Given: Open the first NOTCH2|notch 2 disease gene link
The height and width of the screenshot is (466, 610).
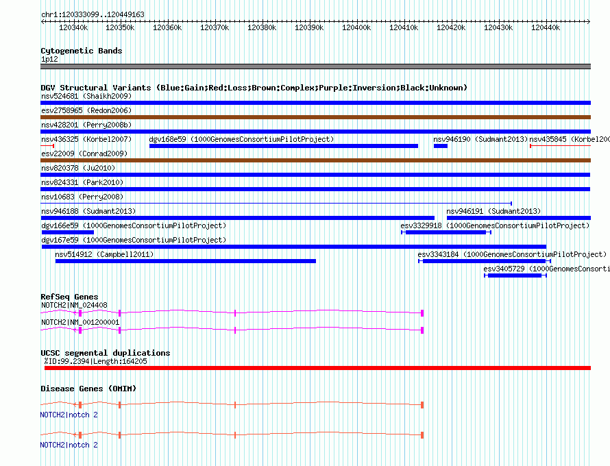Looking at the screenshot, I should pyautogui.click(x=69, y=415).
